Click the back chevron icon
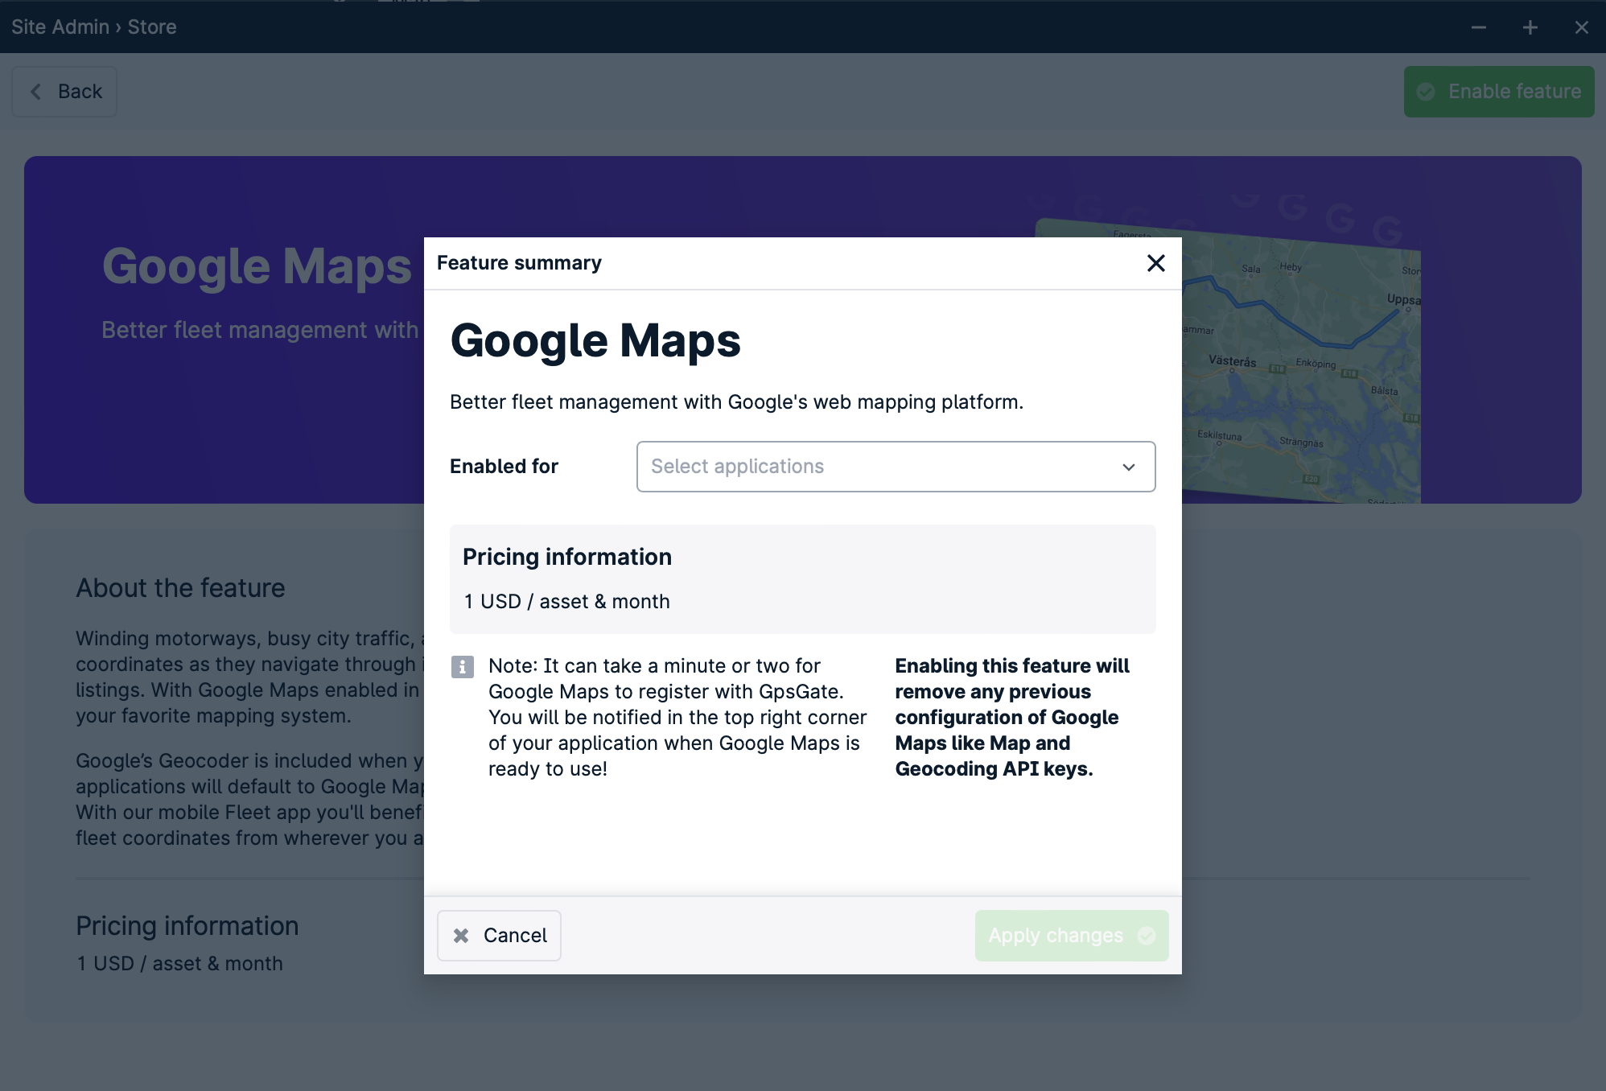The image size is (1606, 1091). (35, 92)
